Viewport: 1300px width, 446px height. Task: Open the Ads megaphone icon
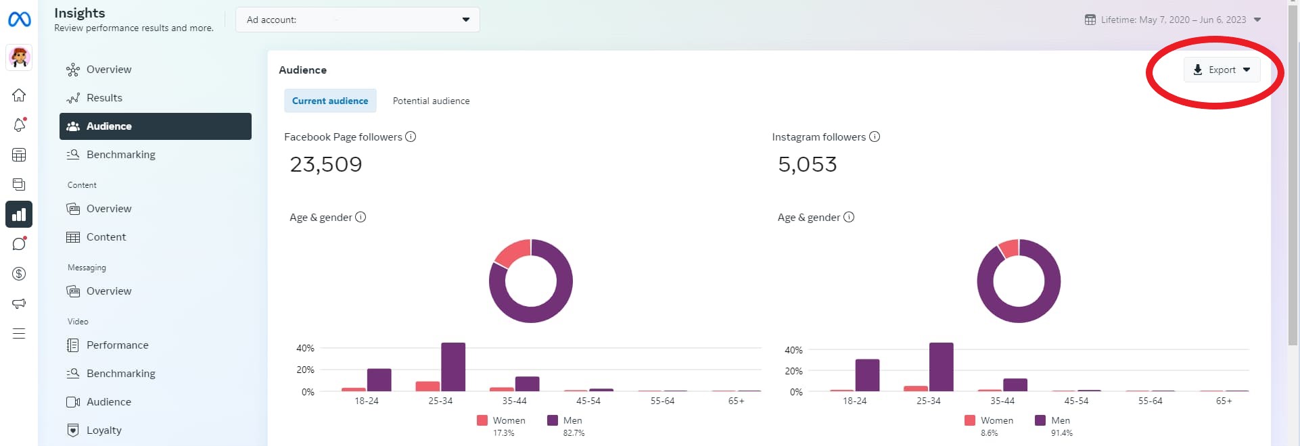point(19,303)
